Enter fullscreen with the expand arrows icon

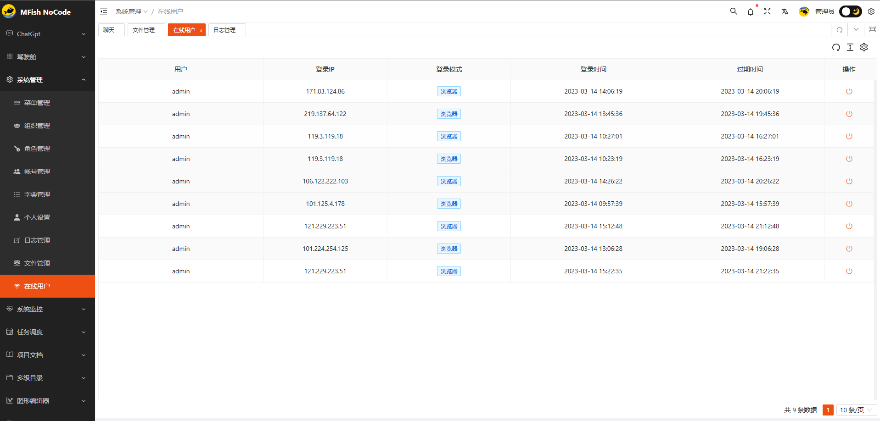768,11
